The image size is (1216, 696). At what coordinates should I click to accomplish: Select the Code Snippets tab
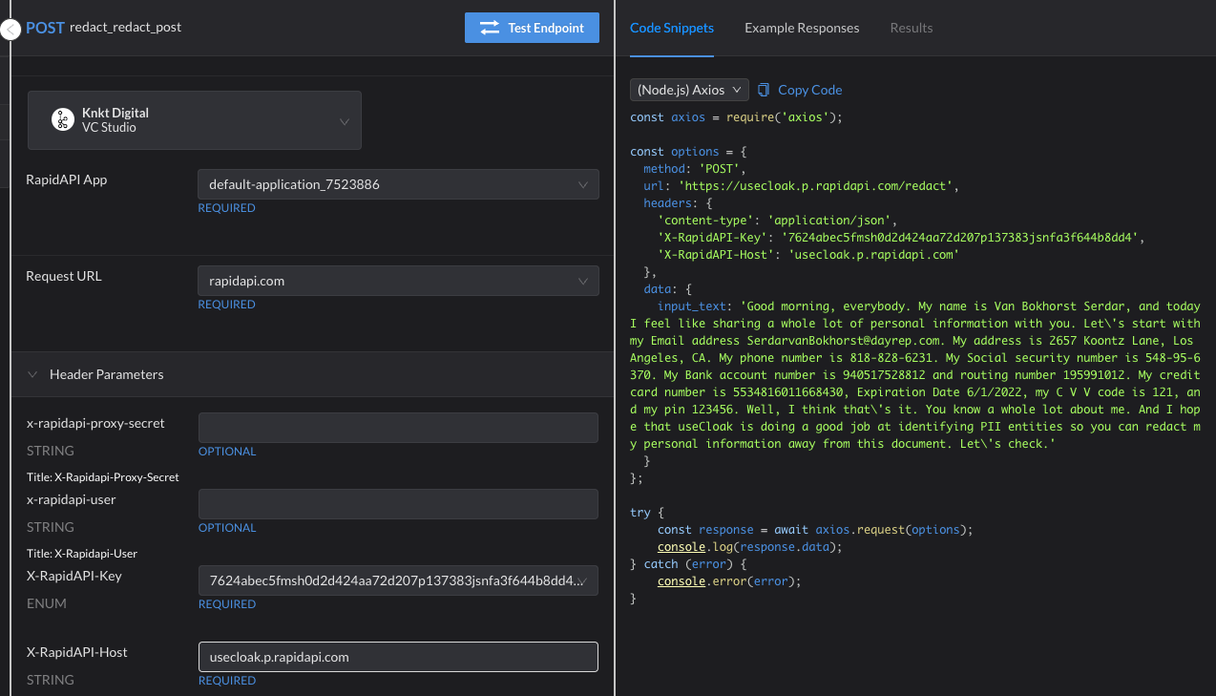[671, 28]
